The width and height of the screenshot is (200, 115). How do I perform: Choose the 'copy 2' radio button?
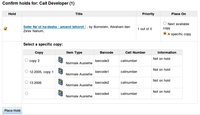pos(26,60)
